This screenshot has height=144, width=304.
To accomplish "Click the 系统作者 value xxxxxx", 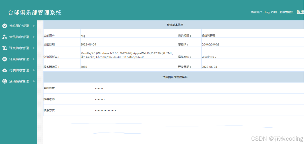I will [99, 88].
